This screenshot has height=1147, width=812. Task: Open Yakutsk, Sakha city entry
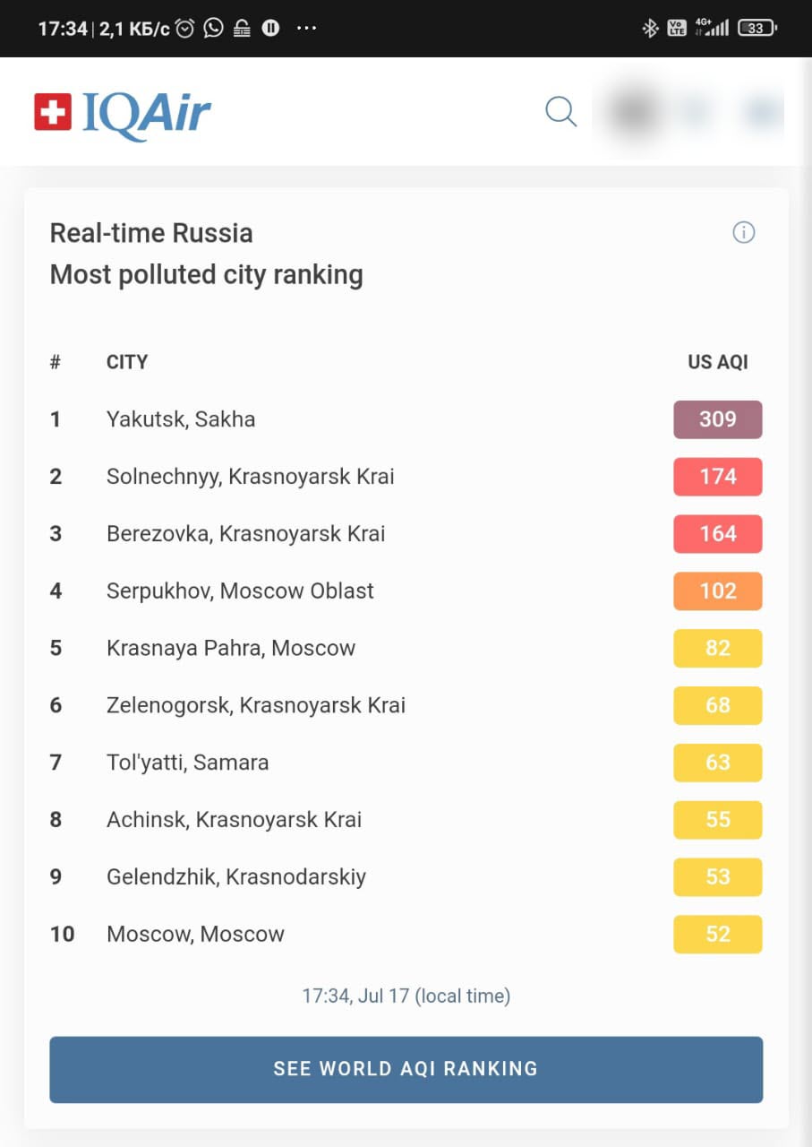coord(181,419)
